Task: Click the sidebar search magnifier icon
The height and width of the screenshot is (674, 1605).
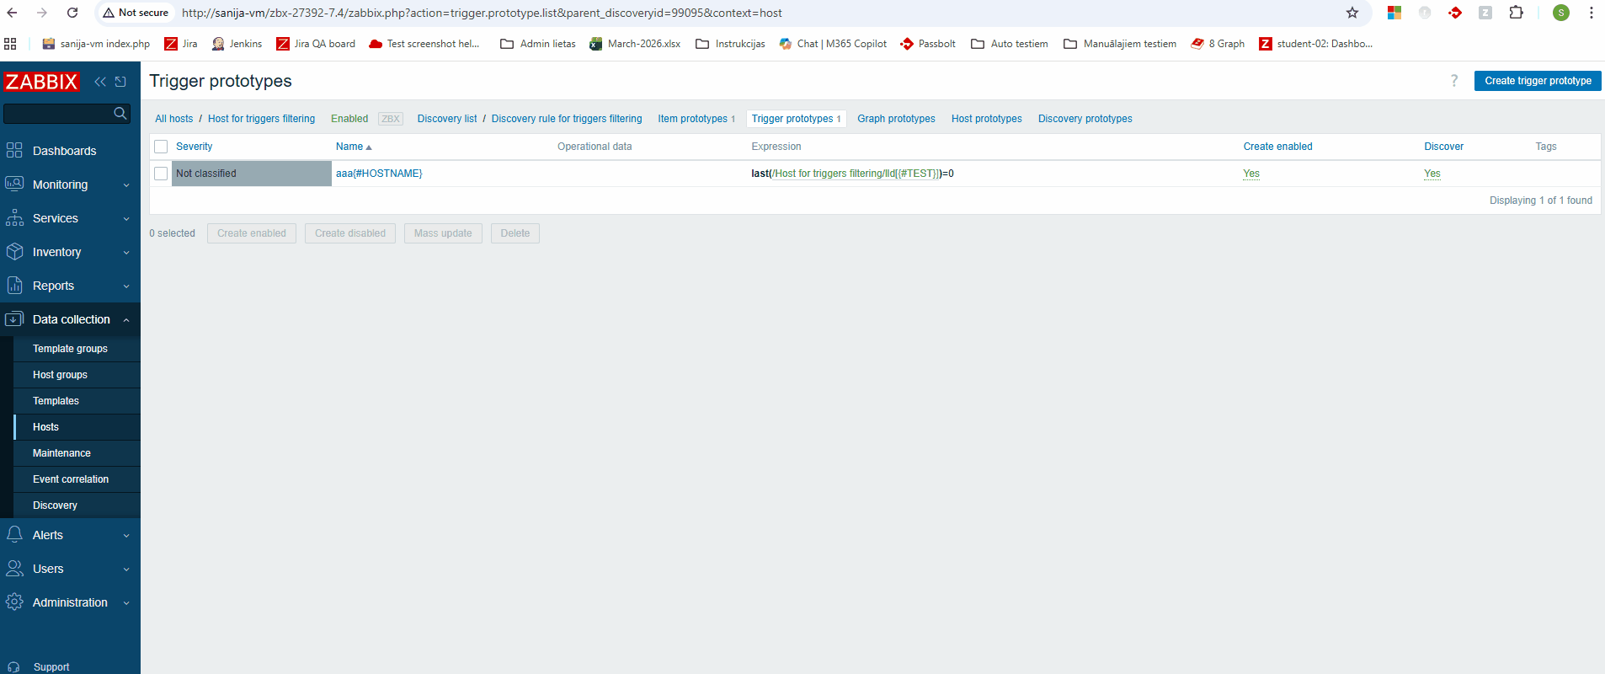Action: [x=120, y=113]
